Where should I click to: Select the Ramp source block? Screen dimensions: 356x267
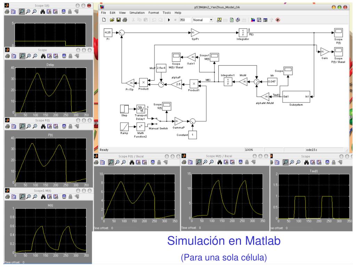pyautogui.click(x=124, y=127)
